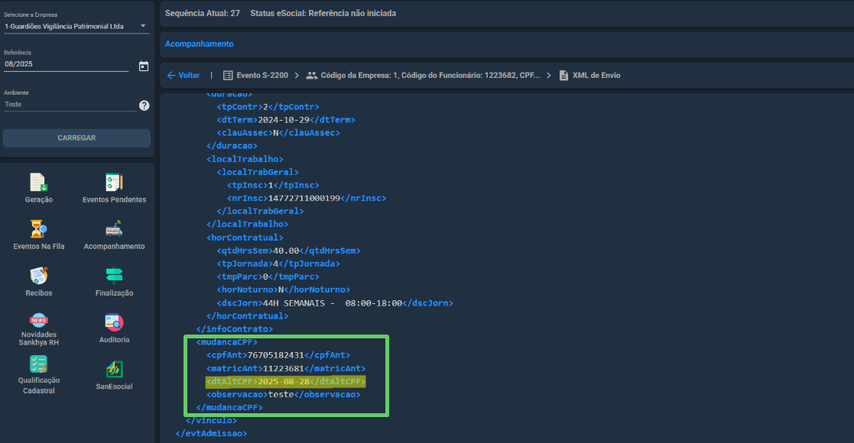
Task: Click the closing /duracao tag
Action: pos(232,146)
